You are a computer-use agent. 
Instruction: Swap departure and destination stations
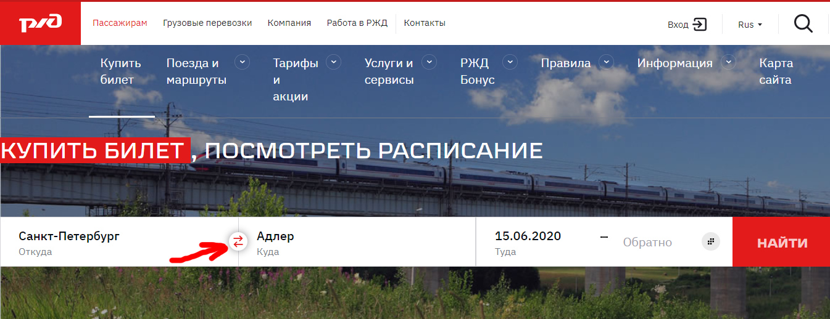pyautogui.click(x=238, y=242)
